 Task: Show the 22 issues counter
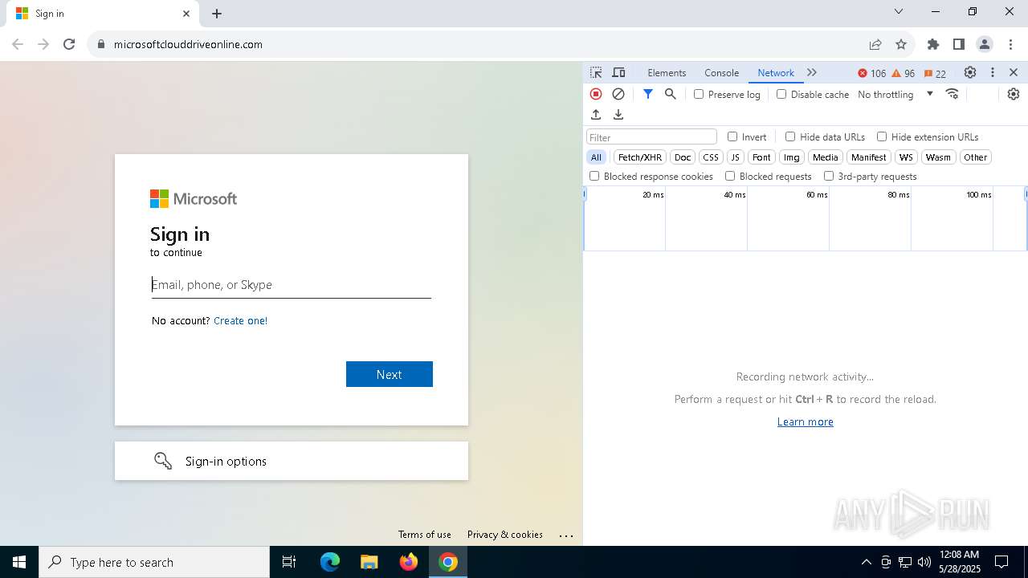coord(935,73)
